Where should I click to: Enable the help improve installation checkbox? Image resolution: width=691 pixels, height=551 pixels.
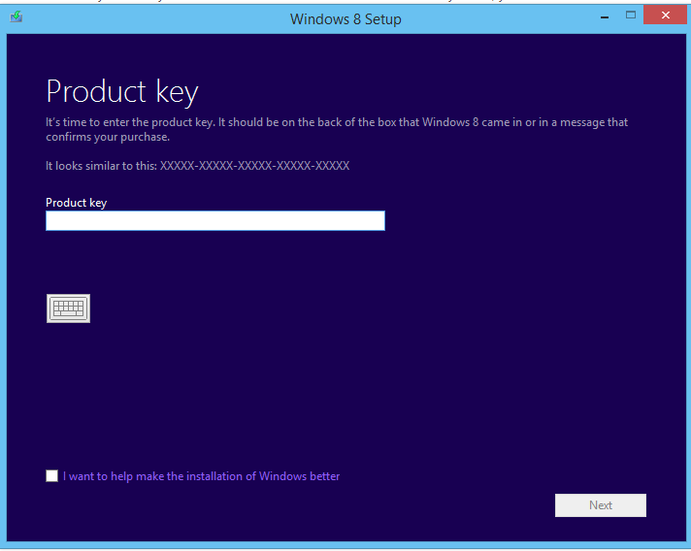(51, 476)
